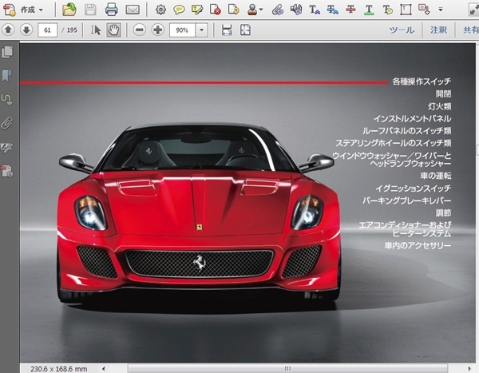Screen dimensions: 479x373
Task: Click the expand view icon at top right
Action: point(473,10)
